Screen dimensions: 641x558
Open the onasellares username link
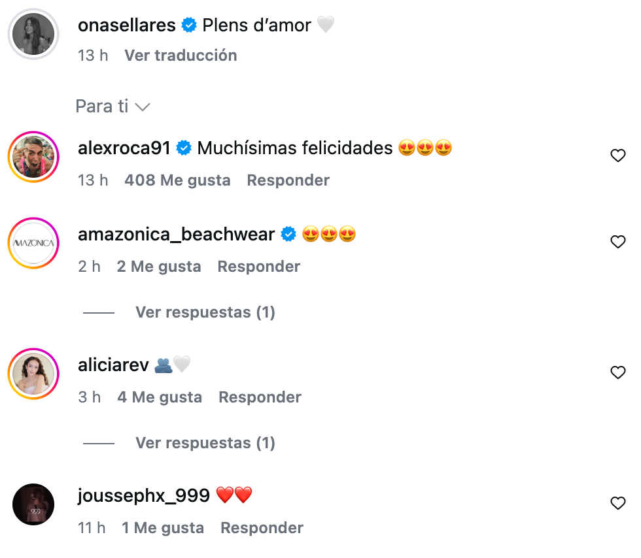pyautogui.click(x=126, y=25)
